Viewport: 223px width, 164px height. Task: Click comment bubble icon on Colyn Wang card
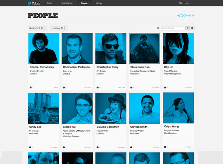point(165,147)
